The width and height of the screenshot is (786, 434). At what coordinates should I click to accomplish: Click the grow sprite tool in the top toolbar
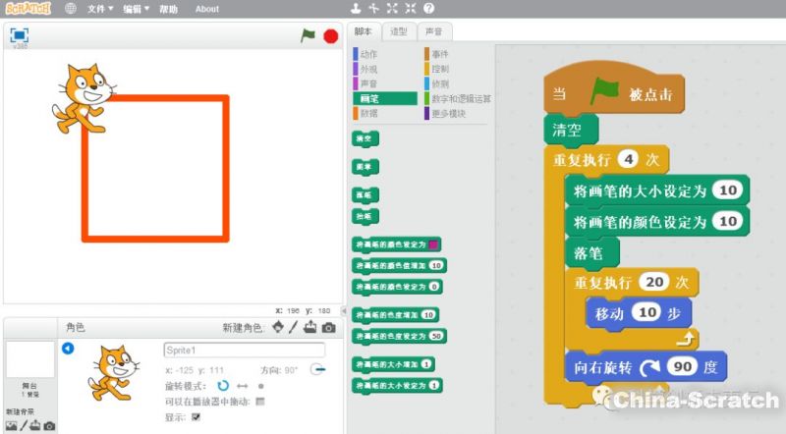coord(392,9)
